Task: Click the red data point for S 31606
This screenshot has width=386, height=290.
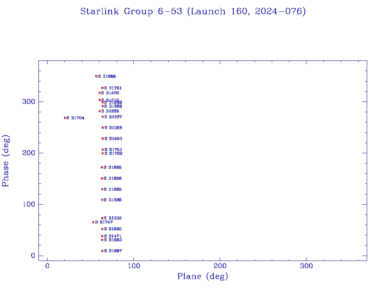Action: pos(102,178)
